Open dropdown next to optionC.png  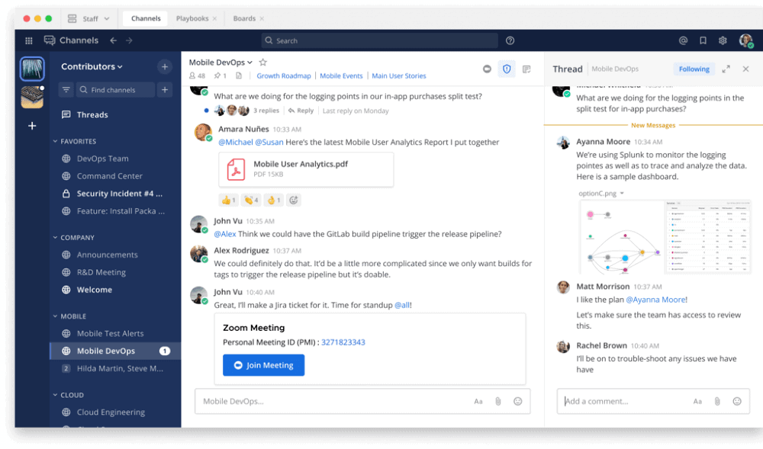[x=622, y=194]
